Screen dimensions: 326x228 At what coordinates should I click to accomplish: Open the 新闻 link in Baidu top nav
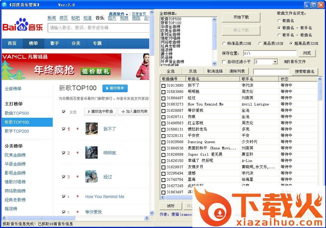52,18
